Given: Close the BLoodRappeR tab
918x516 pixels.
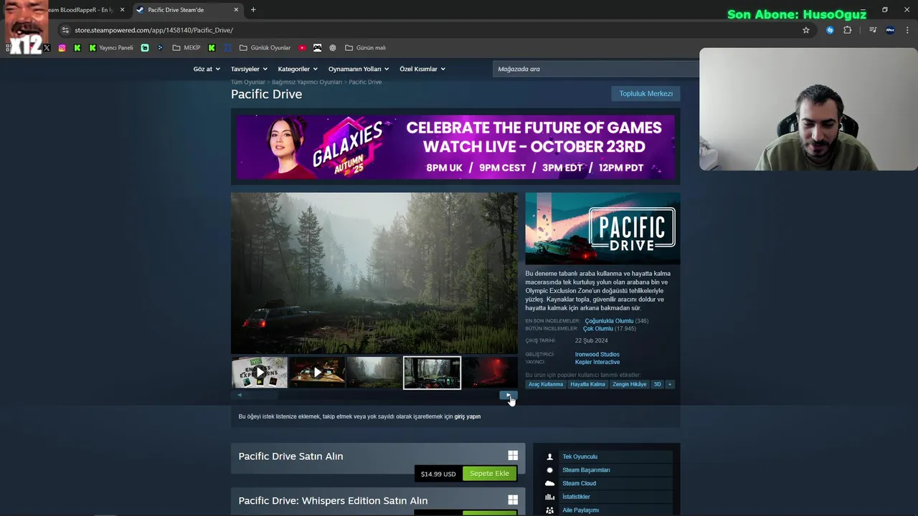Looking at the screenshot, I should (x=123, y=10).
